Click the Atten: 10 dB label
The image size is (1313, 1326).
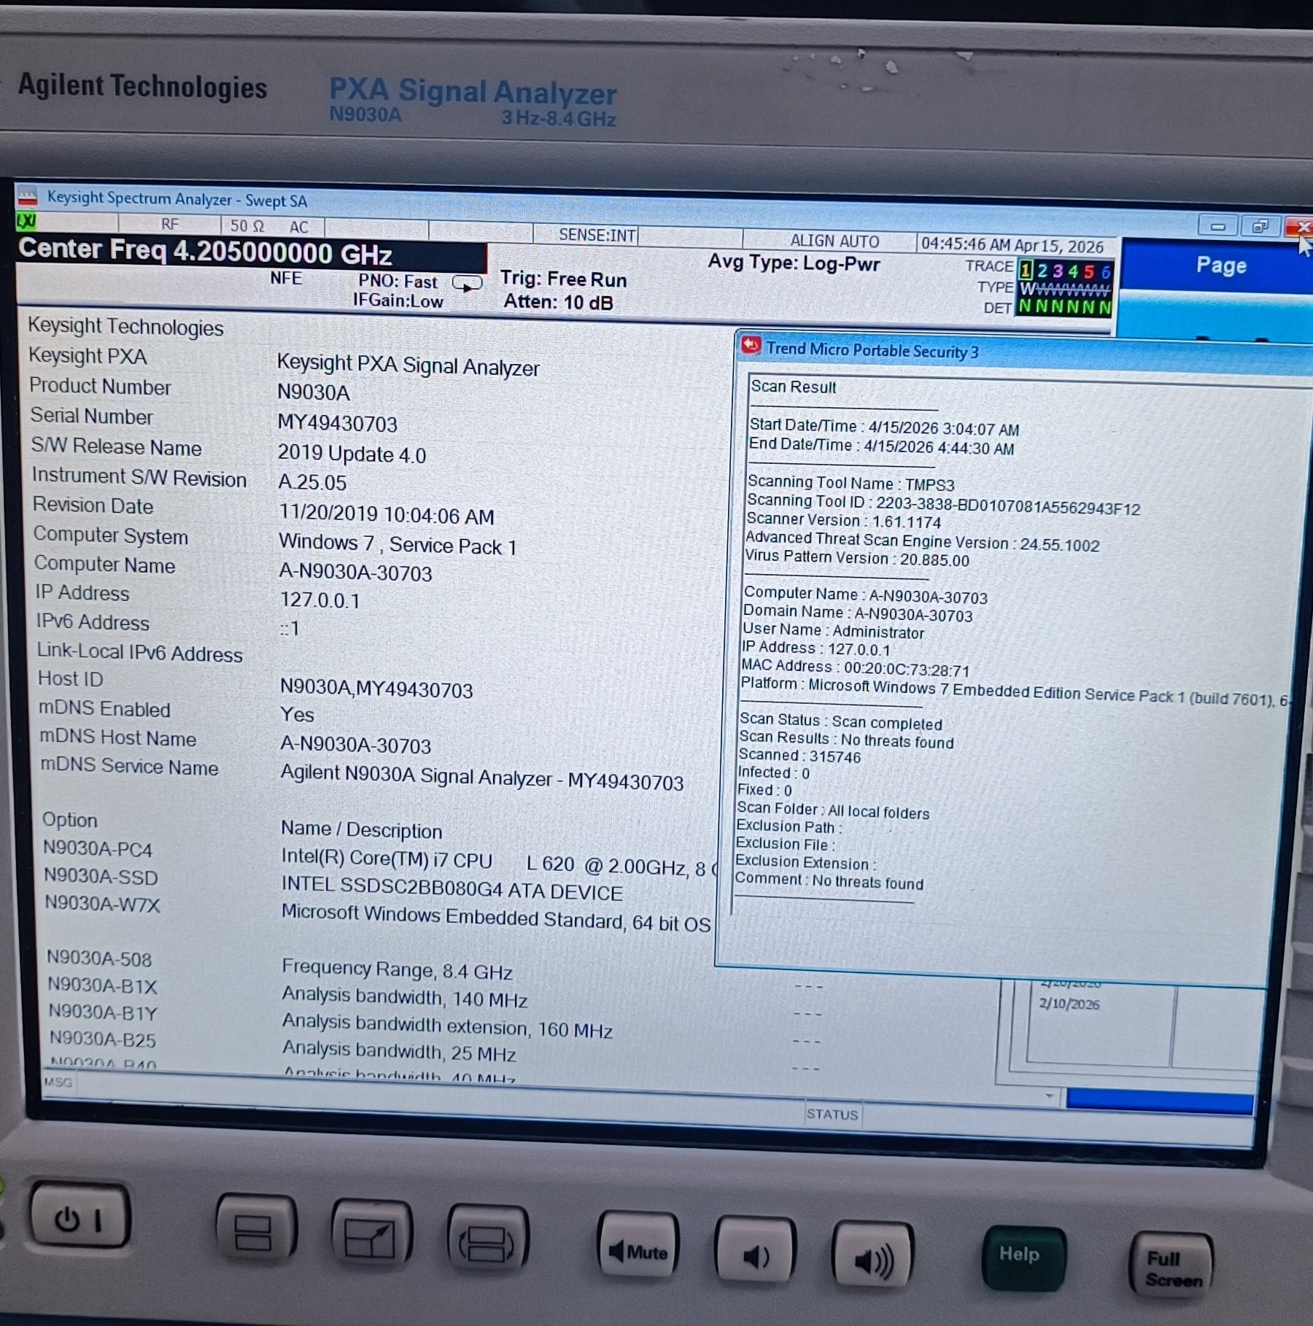[x=558, y=302]
